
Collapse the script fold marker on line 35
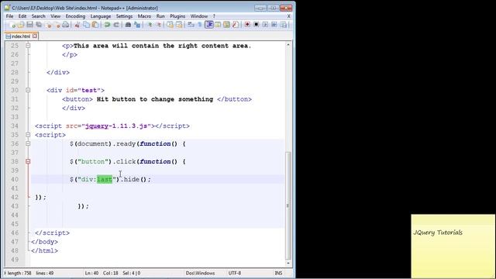[28, 135]
